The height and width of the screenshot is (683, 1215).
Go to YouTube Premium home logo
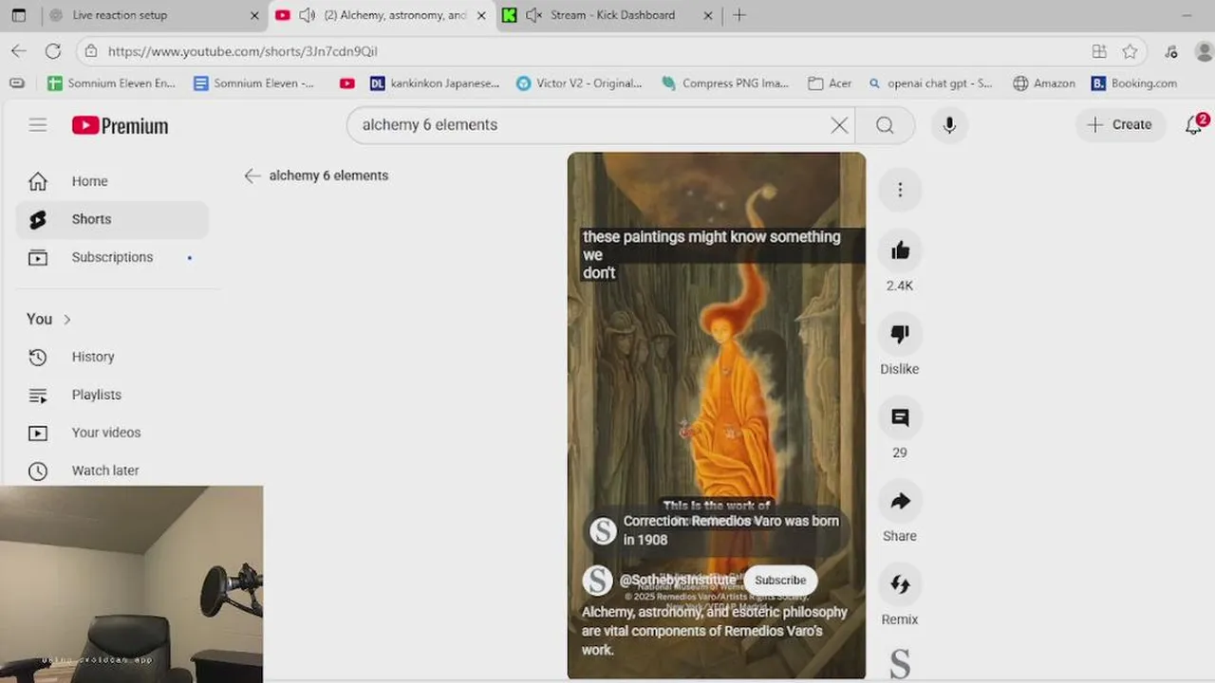[121, 125]
